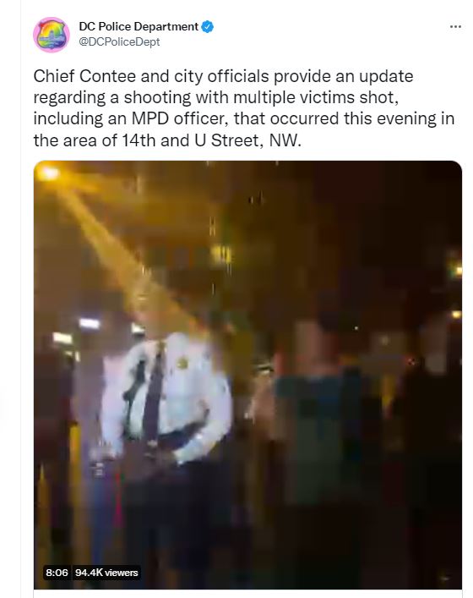Open the DC Police Department display name
This screenshot has width=473, height=598.
pos(139,27)
